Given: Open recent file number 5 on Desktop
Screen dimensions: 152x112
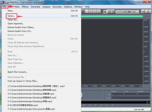Looking at the screenshot, I should coord(42,101).
